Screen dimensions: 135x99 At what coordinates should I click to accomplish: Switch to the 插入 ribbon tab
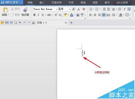(42, 3)
